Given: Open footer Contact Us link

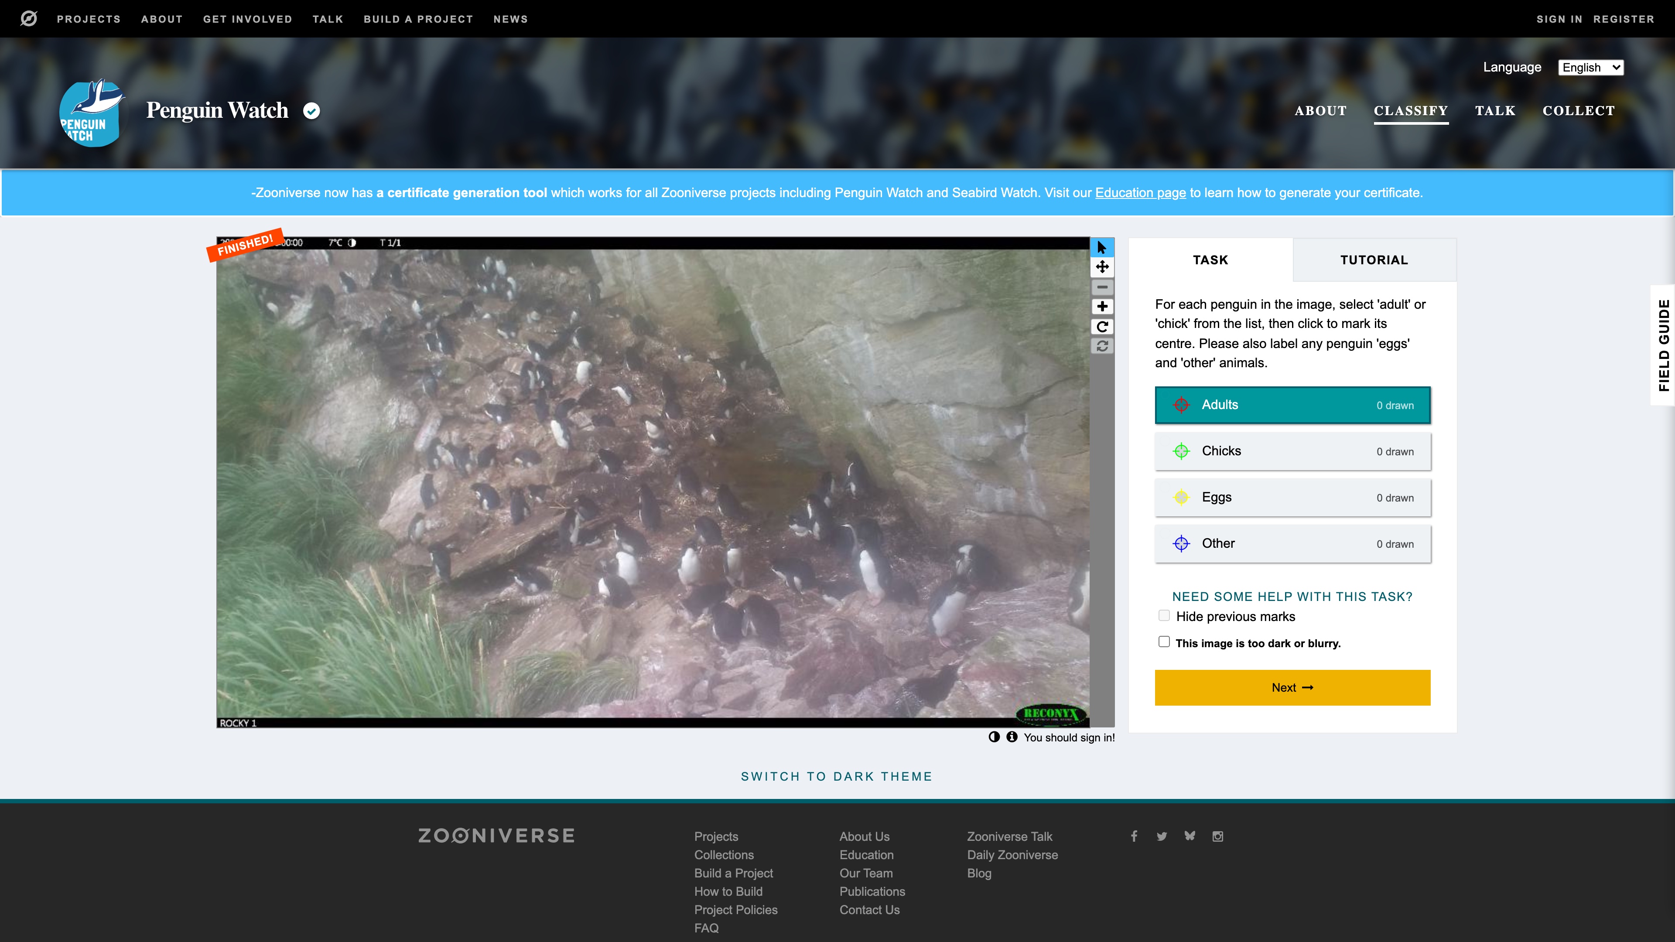Looking at the screenshot, I should coord(869,909).
